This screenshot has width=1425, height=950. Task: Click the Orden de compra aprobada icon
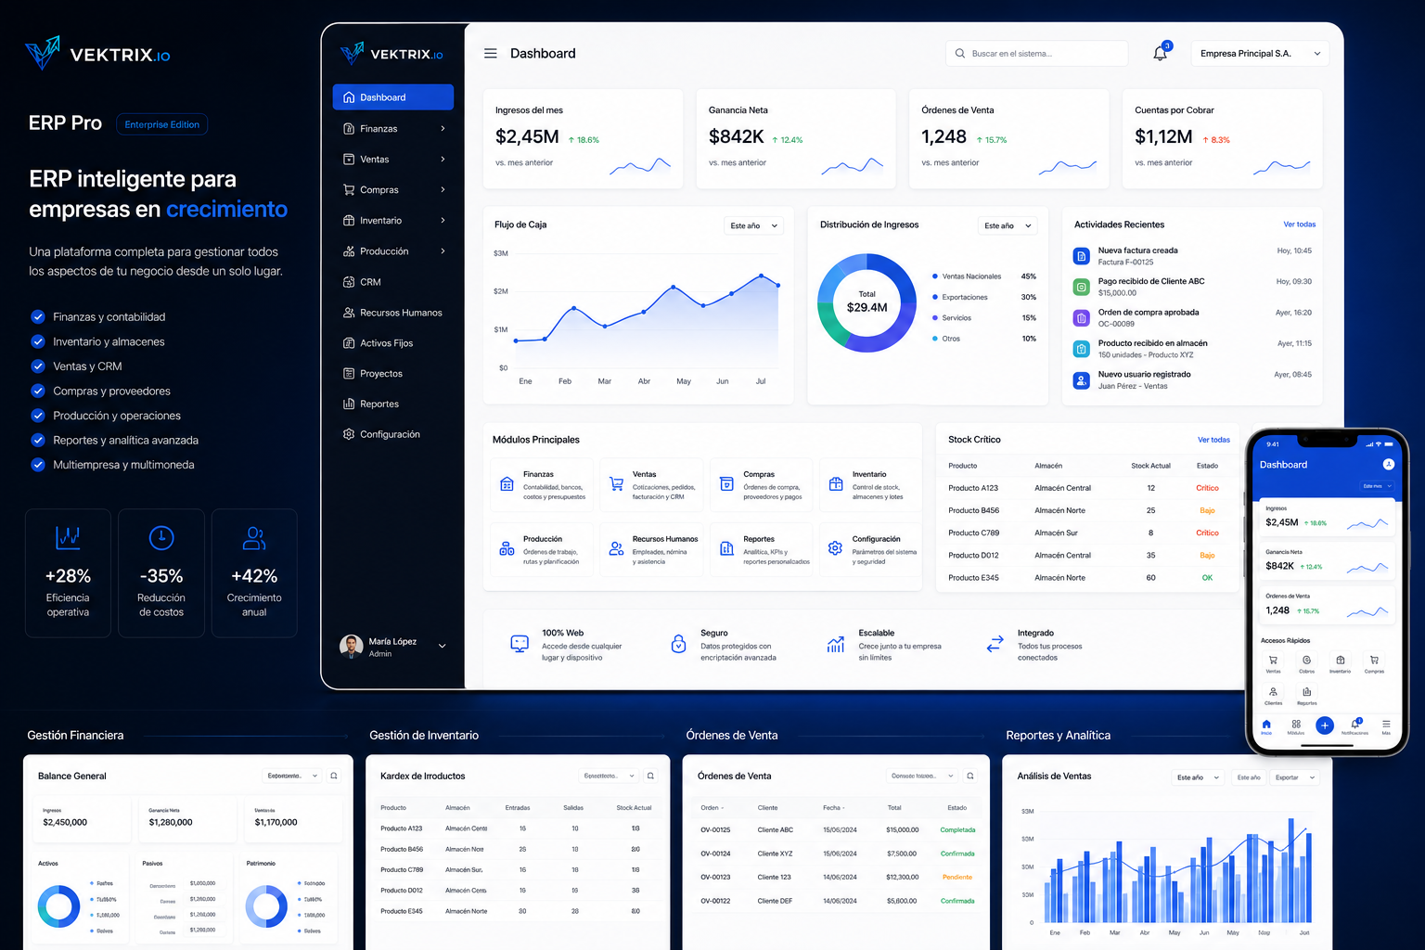pyautogui.click(x=1081, y=318)
